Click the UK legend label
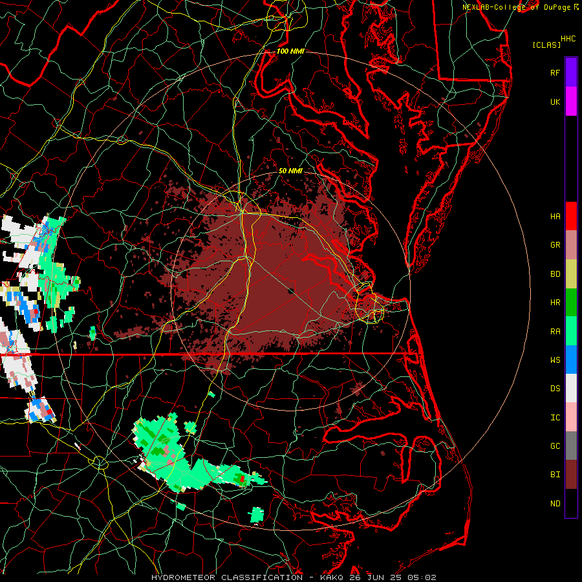The height and width of the screenshot is (582, 582). click(x=555, y=102)
